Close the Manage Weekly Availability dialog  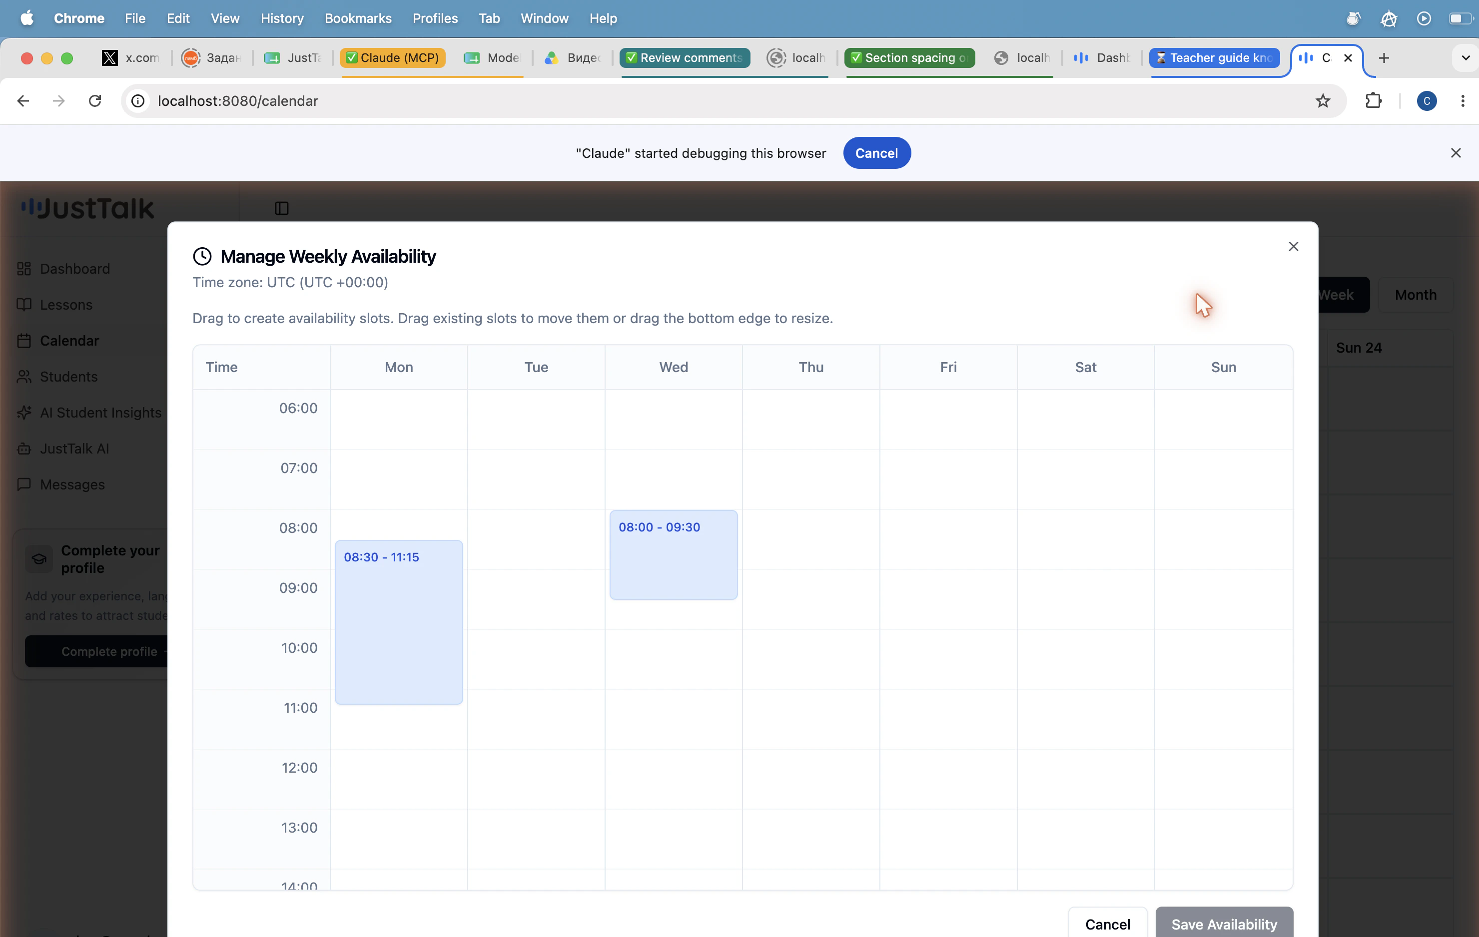point(1293,246)
